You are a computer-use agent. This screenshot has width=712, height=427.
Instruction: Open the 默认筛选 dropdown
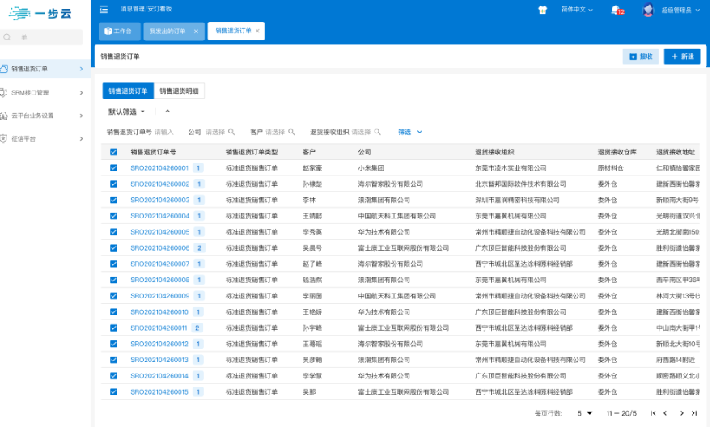click(x=126, y=112)
